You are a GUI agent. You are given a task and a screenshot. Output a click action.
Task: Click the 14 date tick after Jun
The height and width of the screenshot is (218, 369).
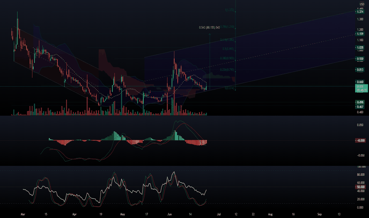[190, 214]
